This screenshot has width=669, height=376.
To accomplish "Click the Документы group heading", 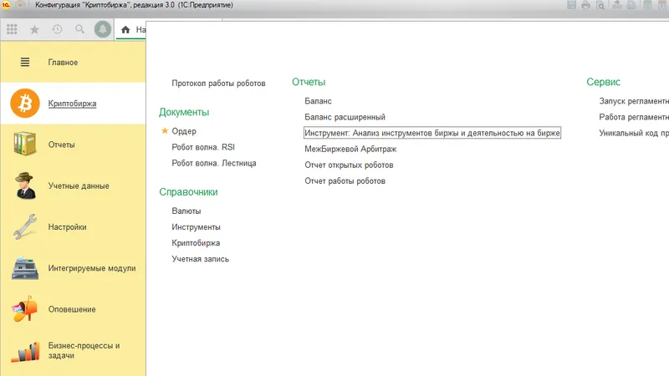I will pos(184,112).
